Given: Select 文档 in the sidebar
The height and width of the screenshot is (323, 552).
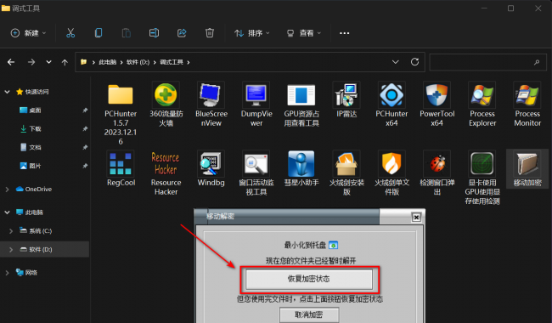Looking at the screenshot, I should tap(35, 147).
